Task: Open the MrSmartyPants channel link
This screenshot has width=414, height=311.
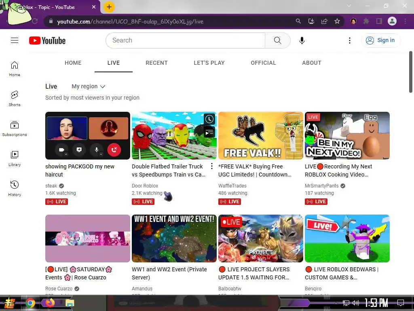Action: (x=321, y=186)
